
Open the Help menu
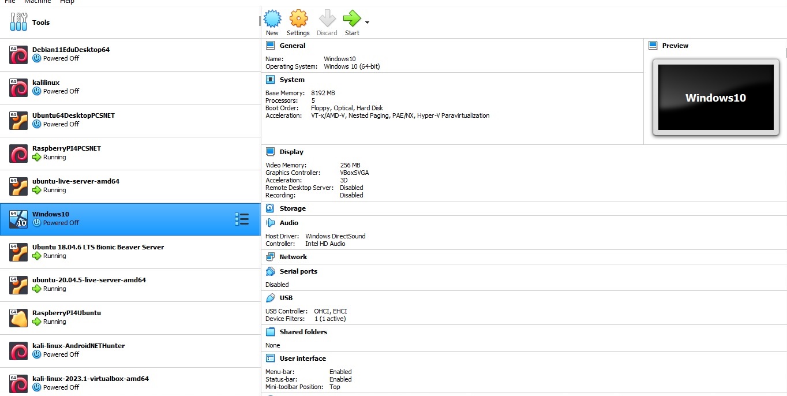click(67, 2)
